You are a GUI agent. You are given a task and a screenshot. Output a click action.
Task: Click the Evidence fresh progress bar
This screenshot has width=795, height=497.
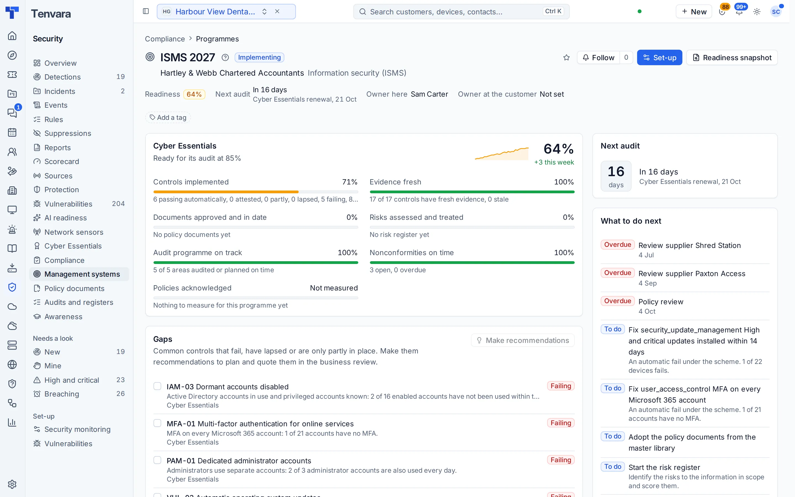pos(472,192)
